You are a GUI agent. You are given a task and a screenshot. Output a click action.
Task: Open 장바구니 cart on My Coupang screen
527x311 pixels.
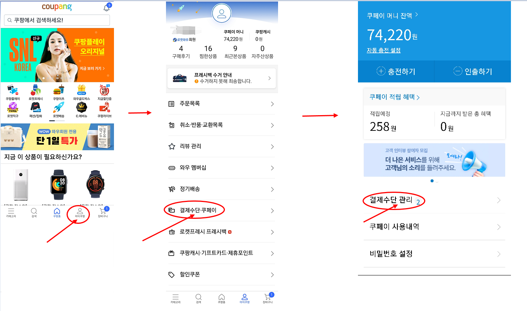[x=268, y=298]
